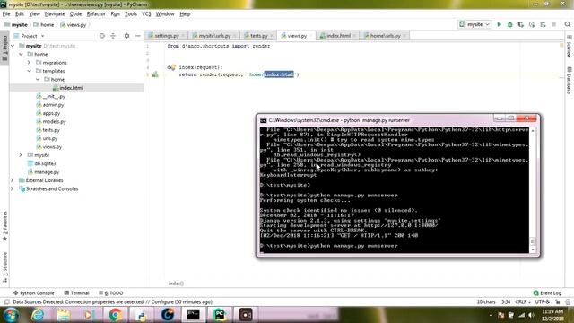Switch to the home\urls.py tab
This screenshot has height=323, width=574.
pos(385,36)
